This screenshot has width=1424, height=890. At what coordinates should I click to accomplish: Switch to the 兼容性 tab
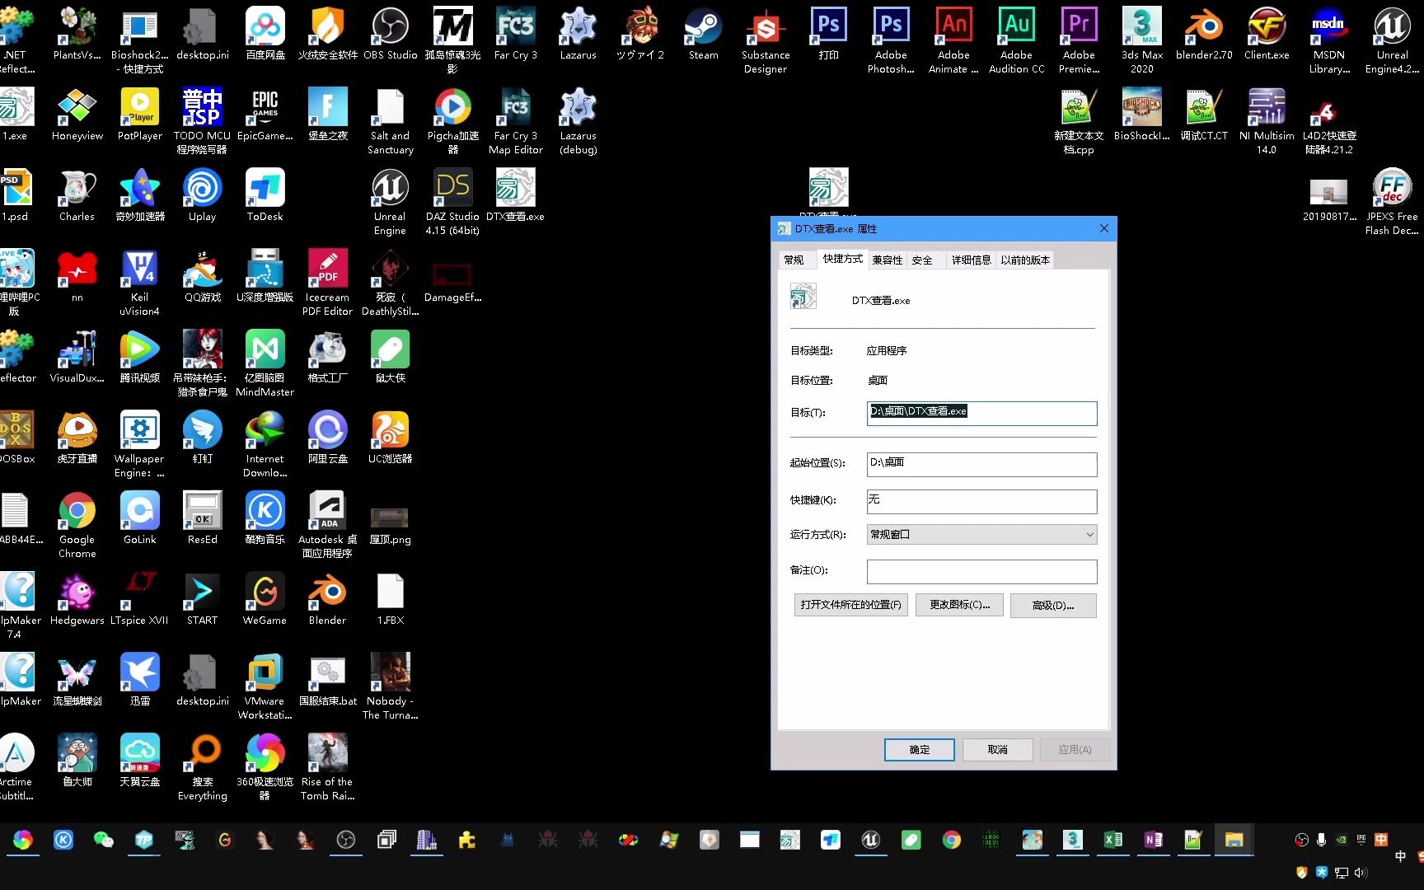(888, 260)
